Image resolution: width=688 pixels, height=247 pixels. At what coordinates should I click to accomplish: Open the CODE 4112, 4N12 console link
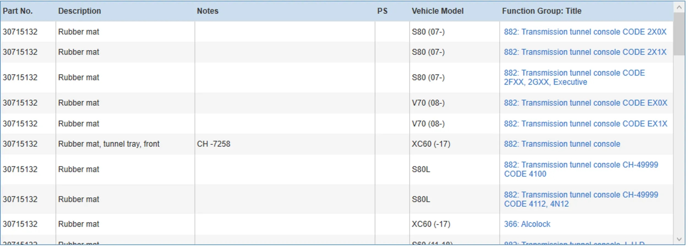click(581, 199)
